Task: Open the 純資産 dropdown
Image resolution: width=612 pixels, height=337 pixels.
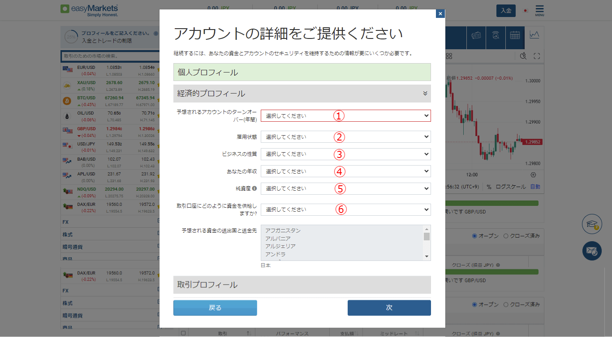Action: click(345, 188)
